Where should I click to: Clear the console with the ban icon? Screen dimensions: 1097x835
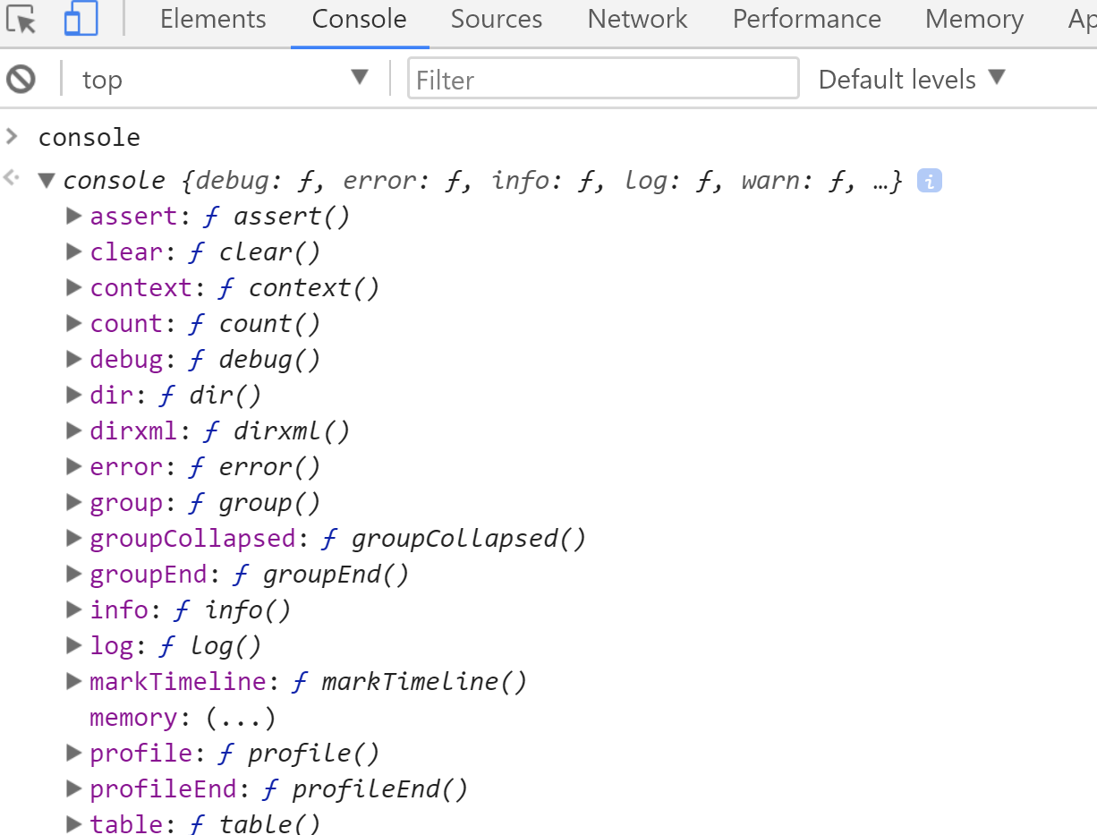coord(21,79)
